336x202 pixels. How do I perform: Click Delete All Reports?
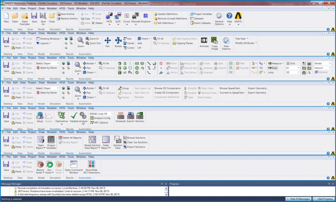(70, 138)
